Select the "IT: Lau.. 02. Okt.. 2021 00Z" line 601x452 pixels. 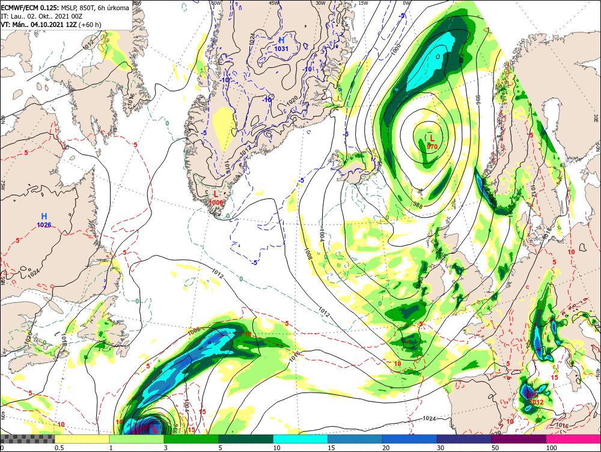[41, 16]
